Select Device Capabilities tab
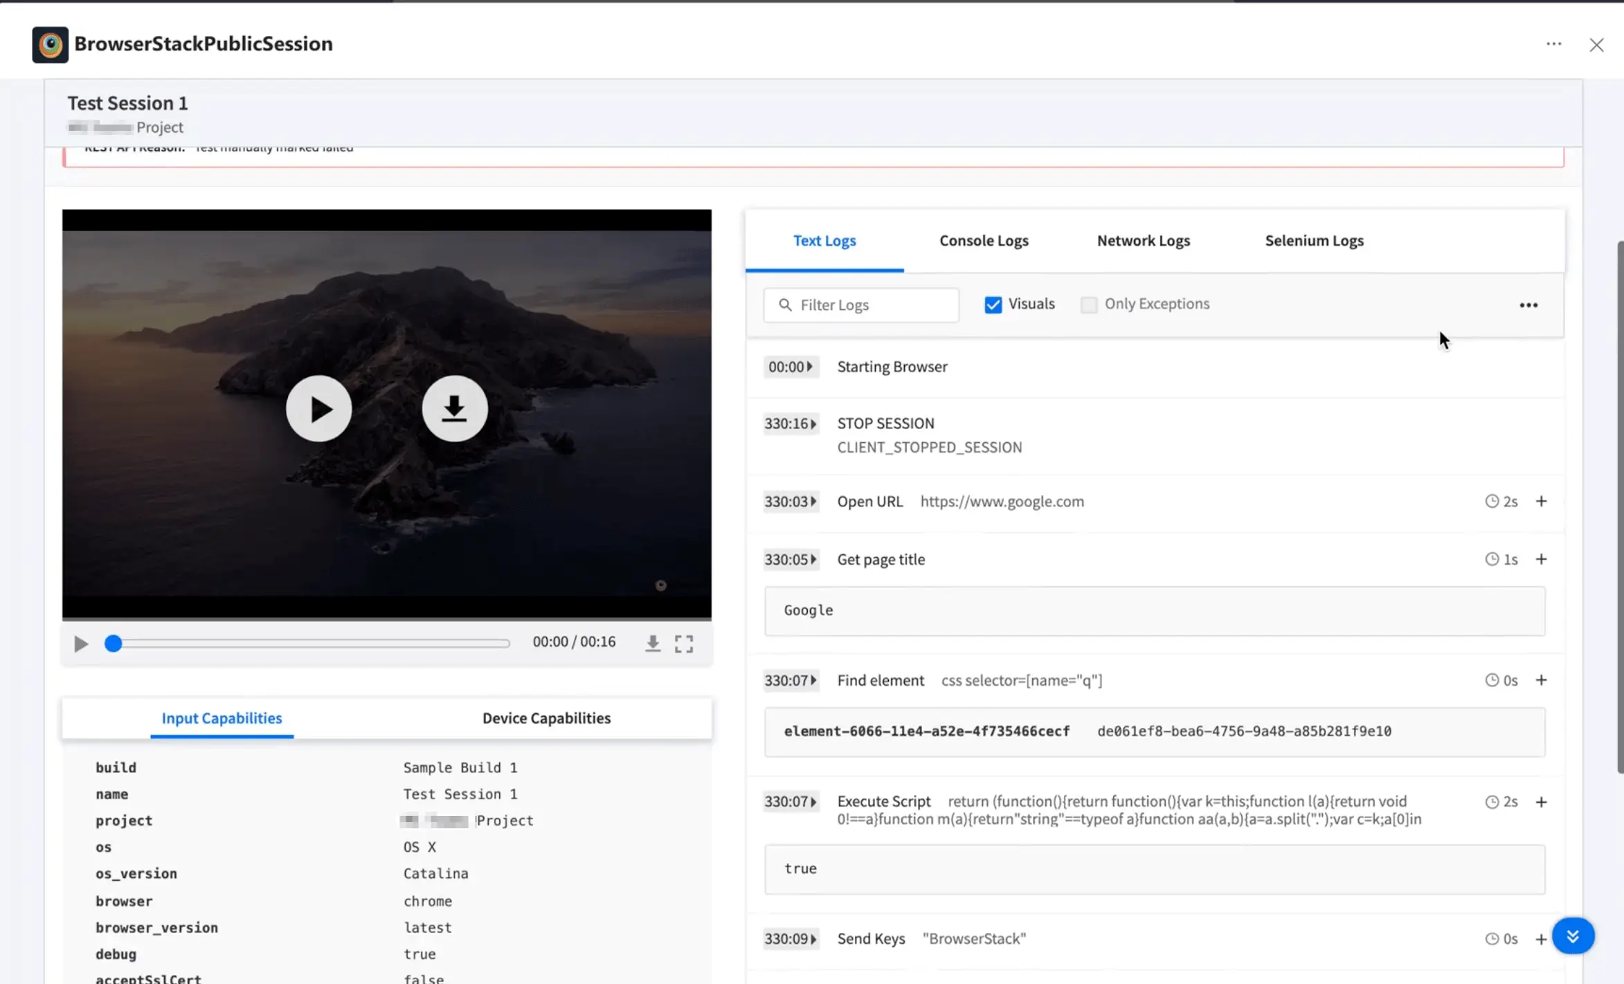 click(x=546, y=718)
